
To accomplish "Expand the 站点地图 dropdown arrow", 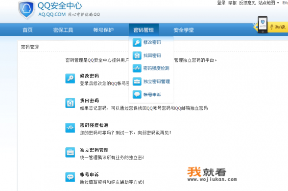I will (278, 3).
